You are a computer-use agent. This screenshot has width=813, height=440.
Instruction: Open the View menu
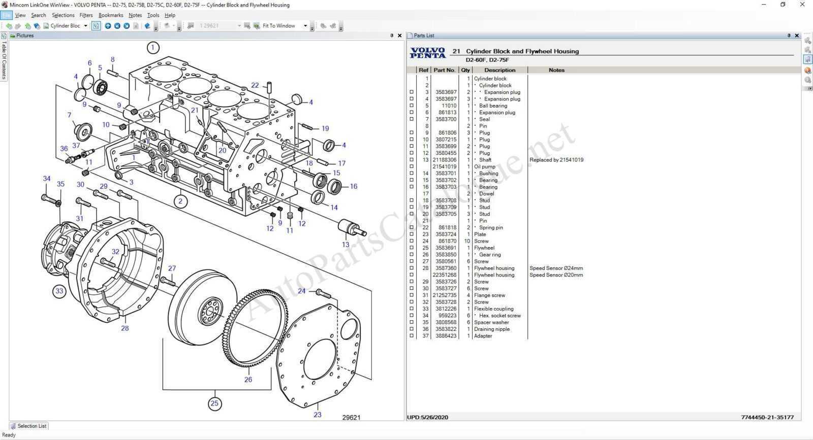tap(20, 15)
